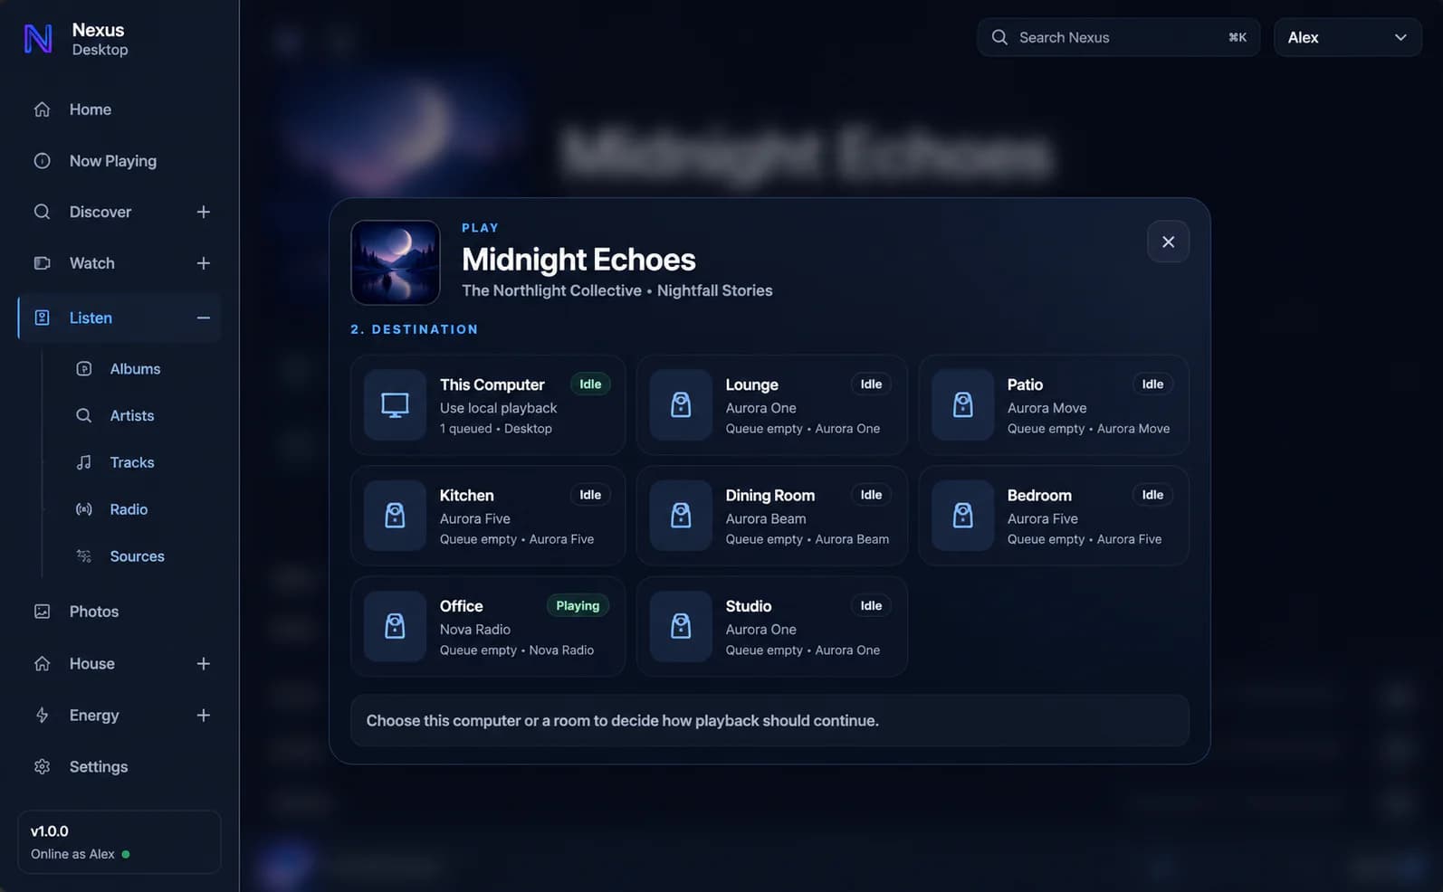Screen dimensions: 1443x892
Task: Expand the Discover section plus
Action: pyautogui.click(x=204, y=212)
